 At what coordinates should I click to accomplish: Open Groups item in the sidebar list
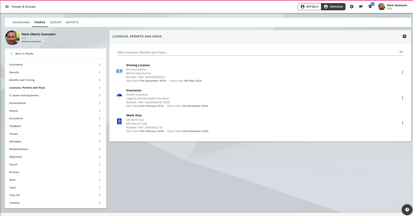click(x=55, y=134)
